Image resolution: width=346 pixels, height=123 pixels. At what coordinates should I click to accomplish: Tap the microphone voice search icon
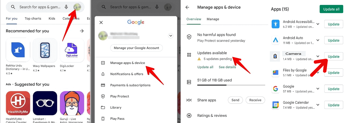tap(66, 7)
